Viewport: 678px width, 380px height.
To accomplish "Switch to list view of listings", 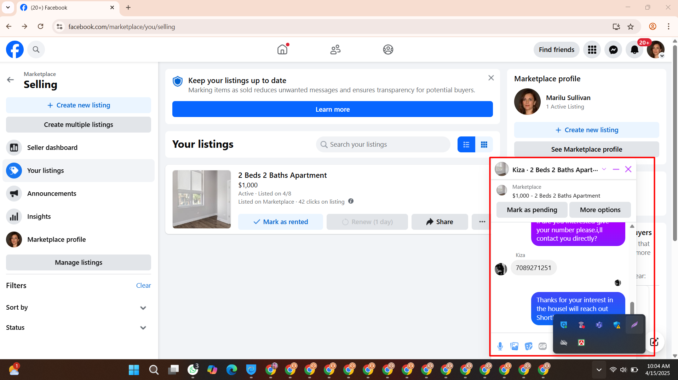I will [466, 144].
